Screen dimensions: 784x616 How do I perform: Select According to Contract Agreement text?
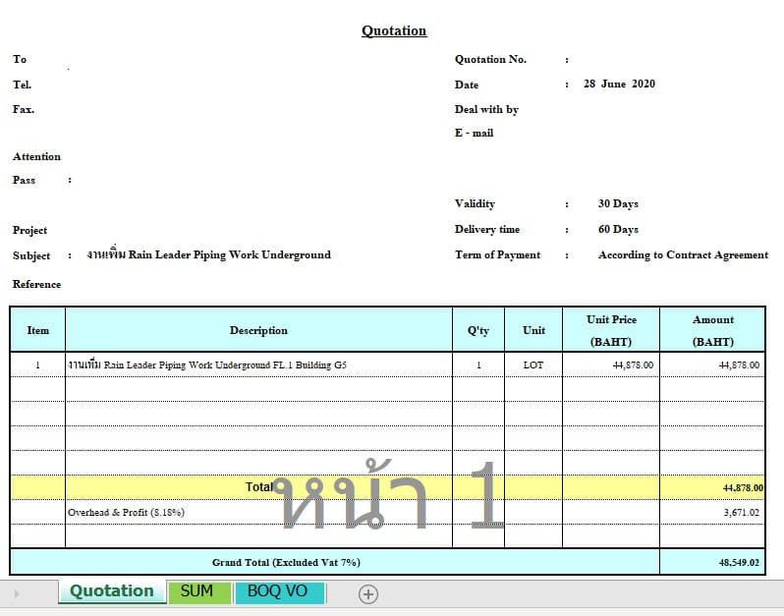tap(683, 254)
